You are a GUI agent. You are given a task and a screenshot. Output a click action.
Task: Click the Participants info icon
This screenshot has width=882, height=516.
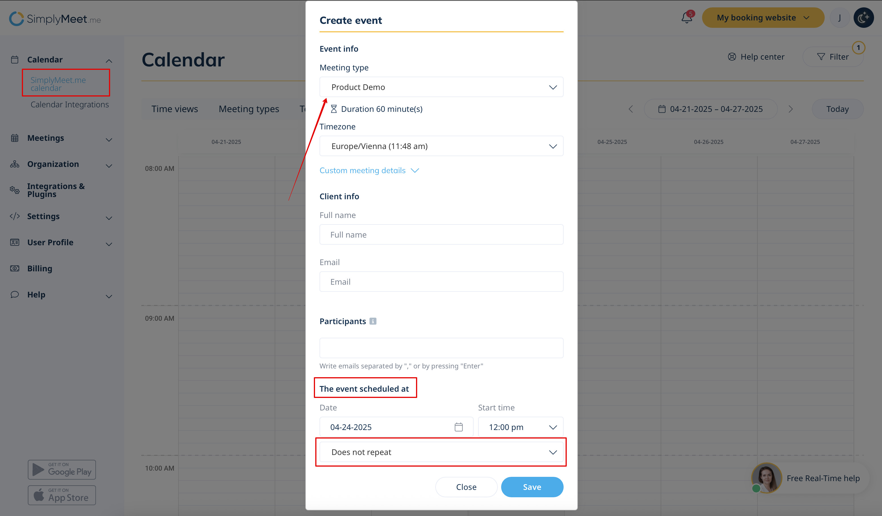373,321
